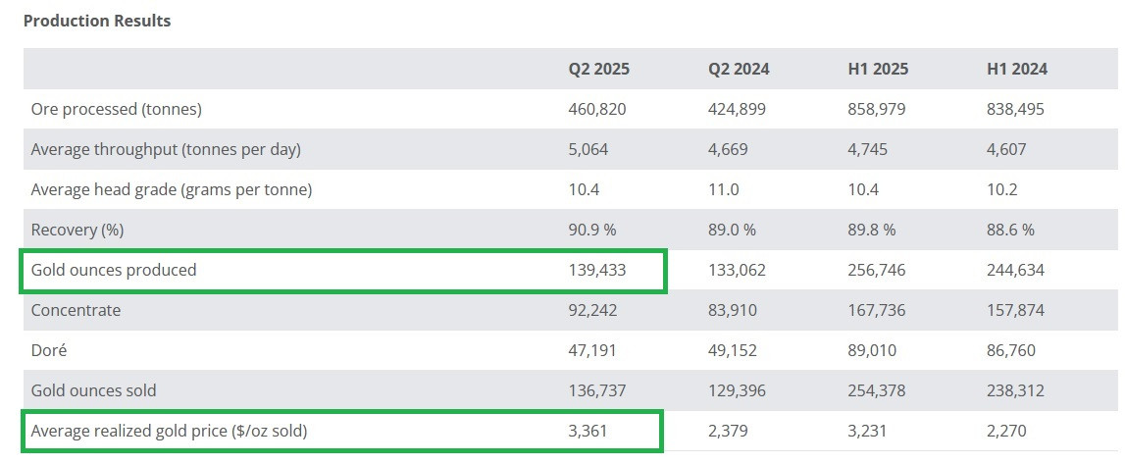
Task: Select the Doré row label
Action: [x=51, y=350]
